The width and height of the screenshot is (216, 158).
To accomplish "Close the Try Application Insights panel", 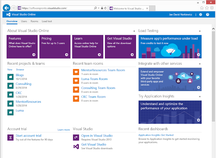I will click(x=200, y=97).
